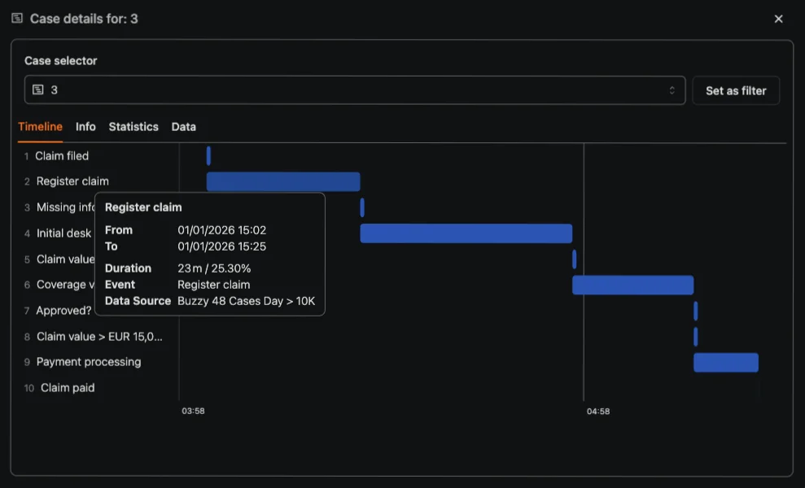Click the case icon inside the selector field

click(x=38, y=89)
